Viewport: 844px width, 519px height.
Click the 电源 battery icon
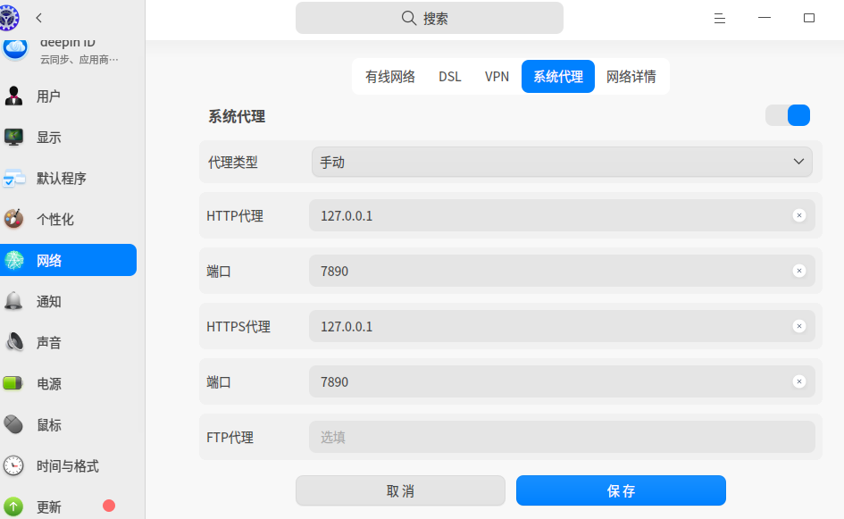point(13,383)
